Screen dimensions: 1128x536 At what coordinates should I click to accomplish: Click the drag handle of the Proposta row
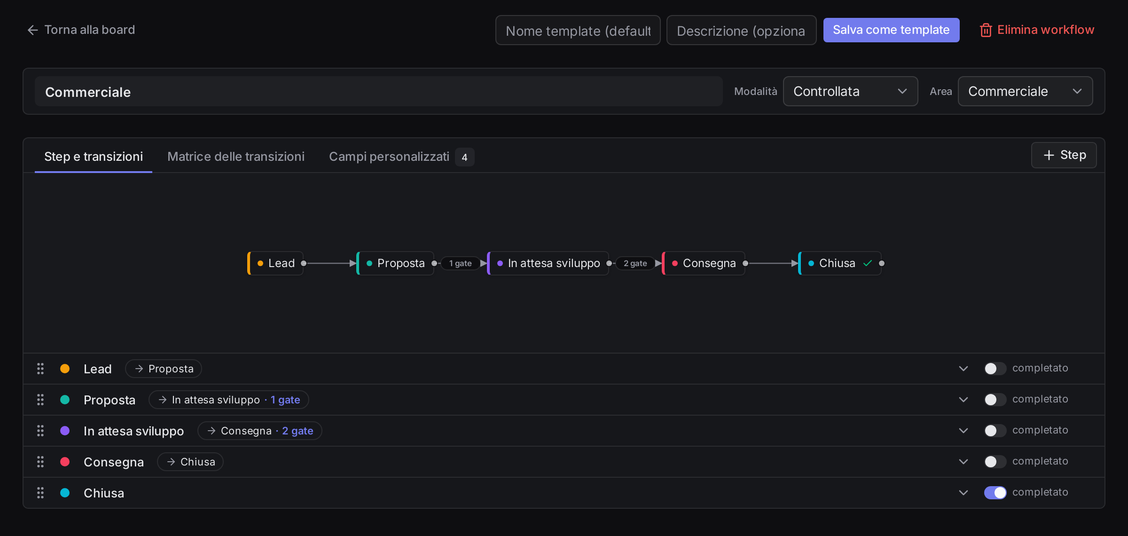pyautogui.click(x=40, y=400)
